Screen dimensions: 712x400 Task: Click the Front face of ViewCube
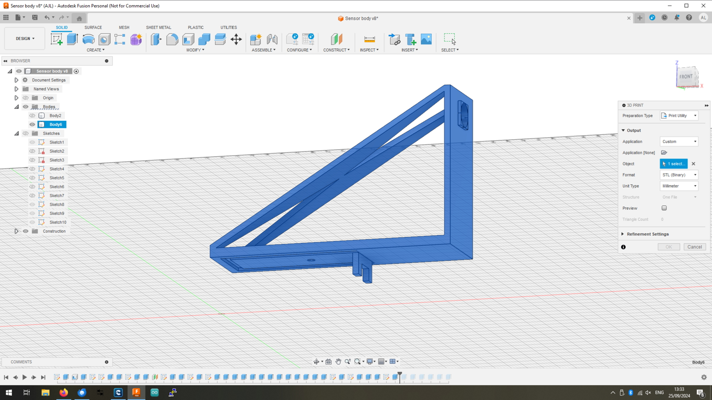click(x=686, y=76)
